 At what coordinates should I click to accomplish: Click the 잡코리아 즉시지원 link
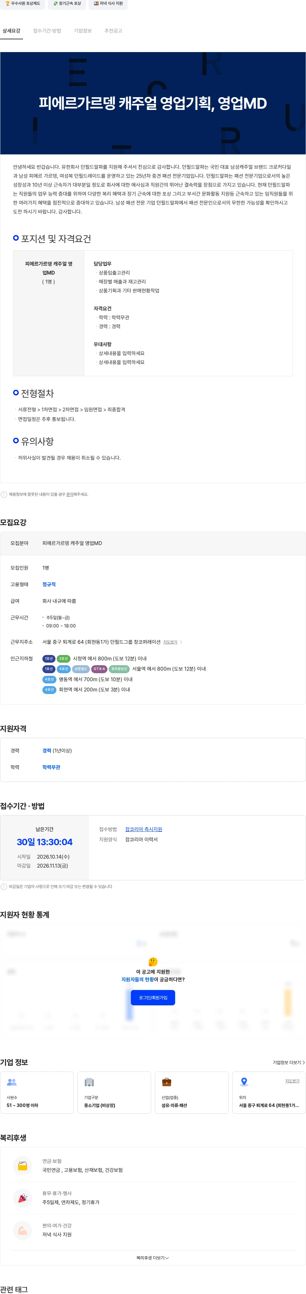point(143,829)
